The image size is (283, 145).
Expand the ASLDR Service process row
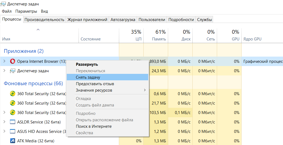pyautogui.click(x=4, y=122)
